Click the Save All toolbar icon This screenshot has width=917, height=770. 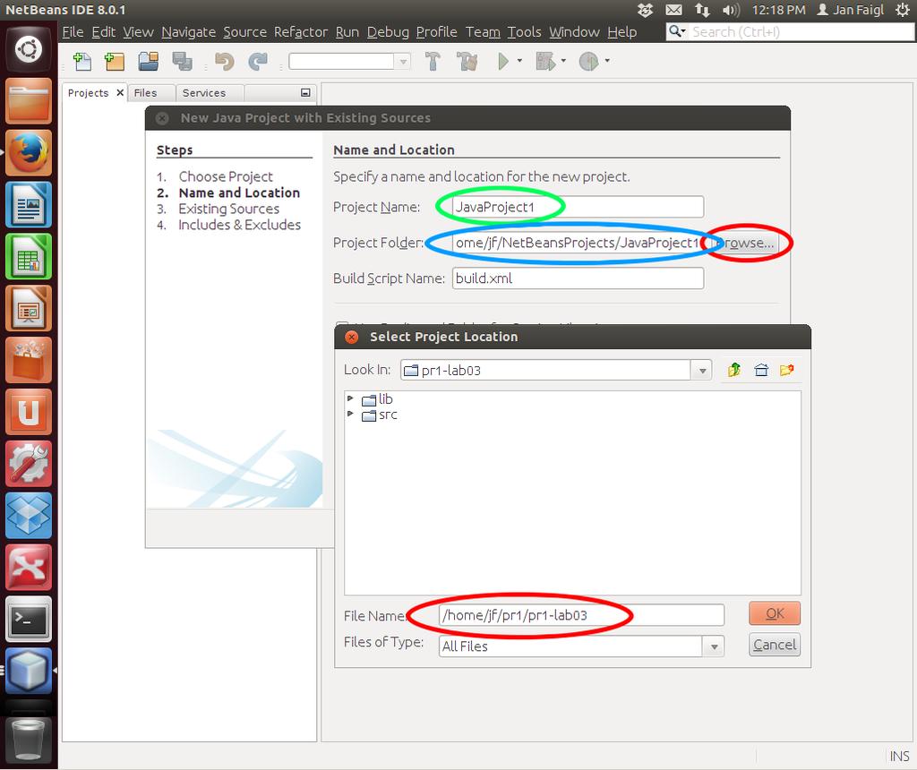(183, 61)
